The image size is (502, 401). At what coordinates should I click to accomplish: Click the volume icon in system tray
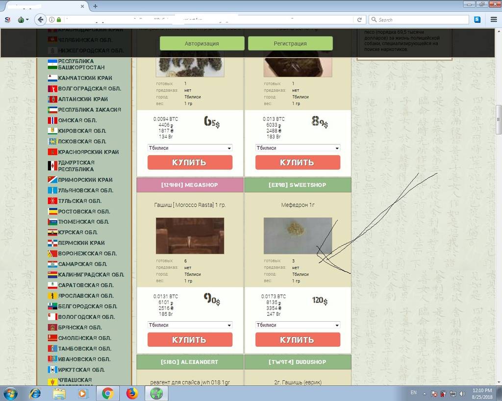(x=462, y=394)
